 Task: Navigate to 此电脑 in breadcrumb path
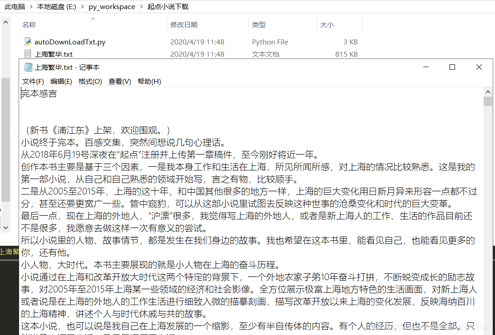(15, 7)
